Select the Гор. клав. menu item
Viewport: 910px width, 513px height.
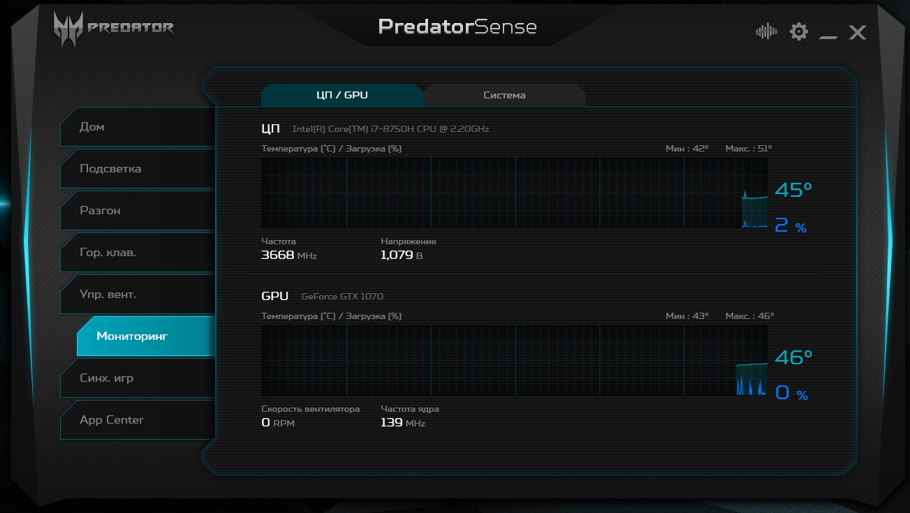[138, 253]
